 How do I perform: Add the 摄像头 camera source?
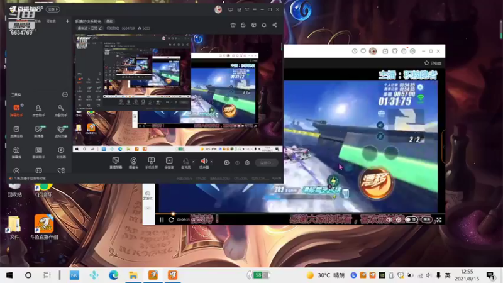133,163
